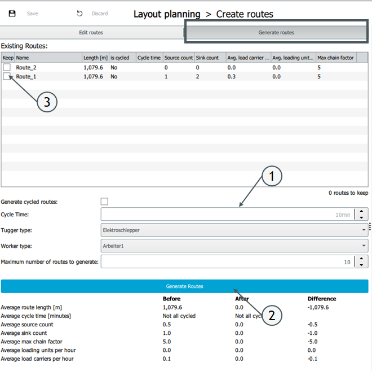Click the vertical dots panel handle
The image size is (372, 371).
pos(370,226)
